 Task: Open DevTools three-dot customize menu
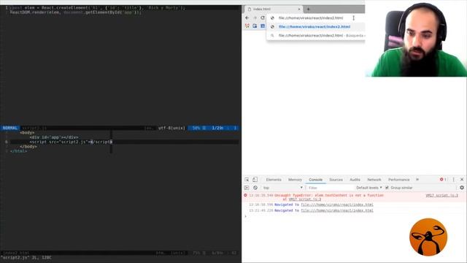coord(454,180)
